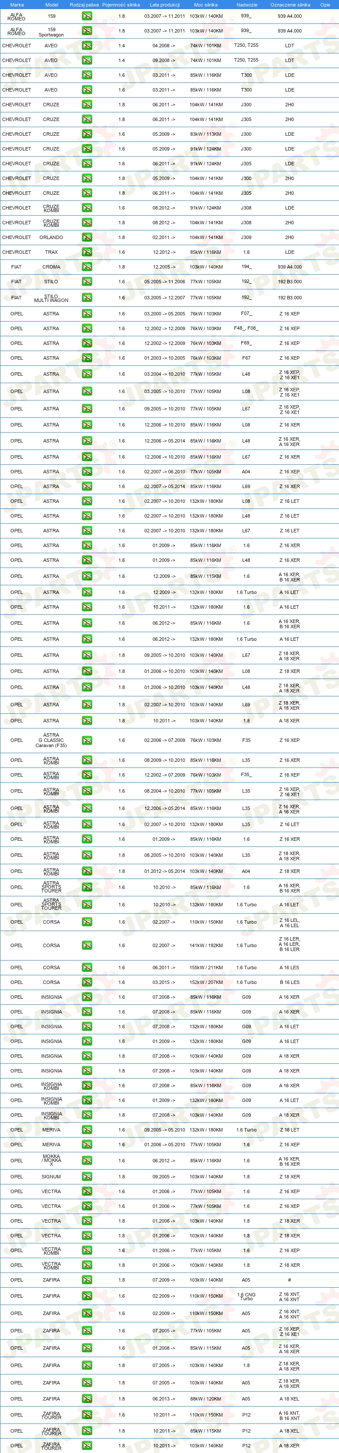Click fuel icon in the Opel Signum row

coord(87,1177)
